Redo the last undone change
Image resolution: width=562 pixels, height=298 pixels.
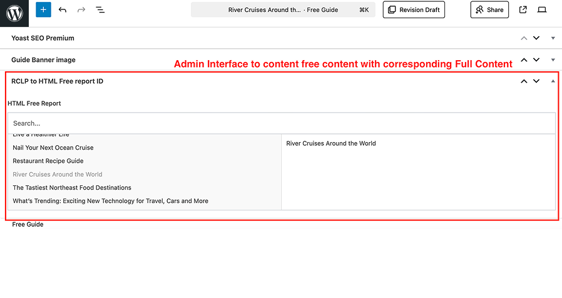tap(81, 9)
